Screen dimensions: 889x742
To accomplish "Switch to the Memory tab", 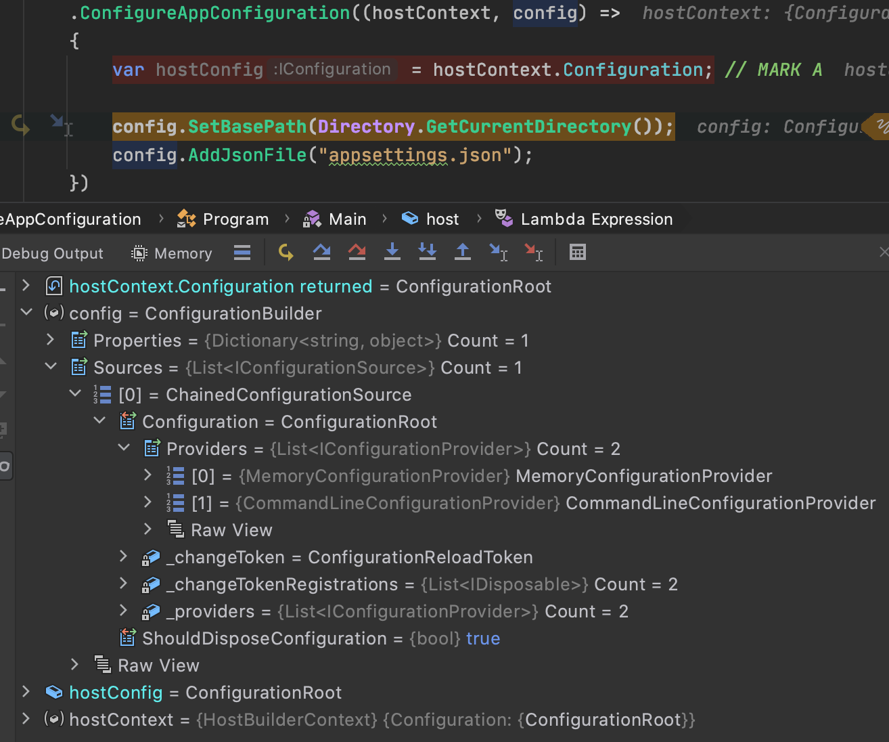I will [x=171, y=253].
